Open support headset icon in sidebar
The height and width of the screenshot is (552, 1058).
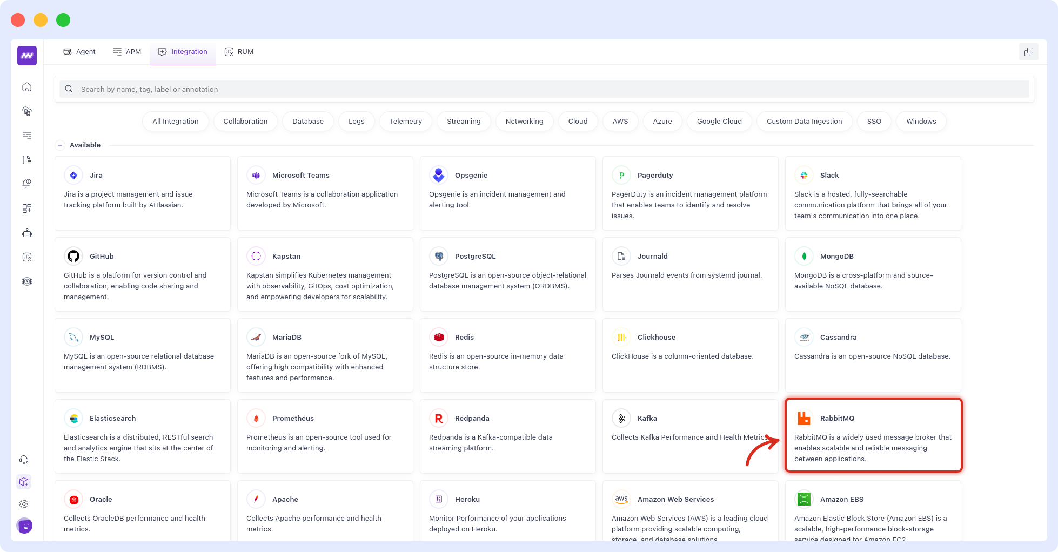[x=24, y=460]
